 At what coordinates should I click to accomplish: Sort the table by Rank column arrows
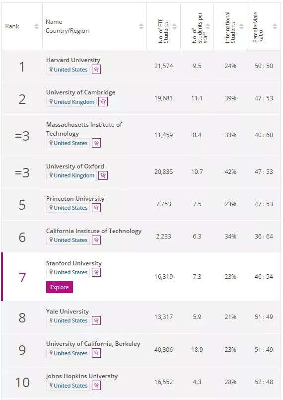(36, 26)
